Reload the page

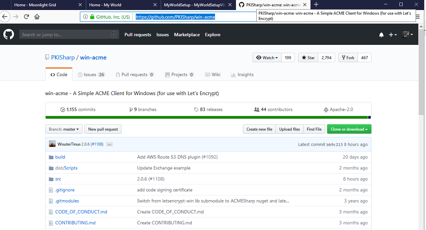click(26, 17)
